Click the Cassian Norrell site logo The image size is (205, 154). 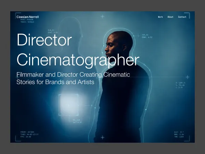pos(28,17)
